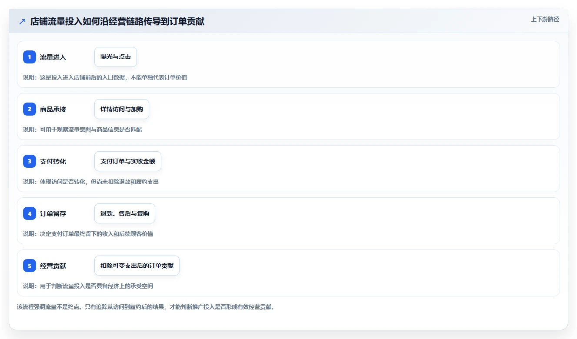Click the 流量进入 step label
Screen dimensions: 577x339
tap(53, 57)
